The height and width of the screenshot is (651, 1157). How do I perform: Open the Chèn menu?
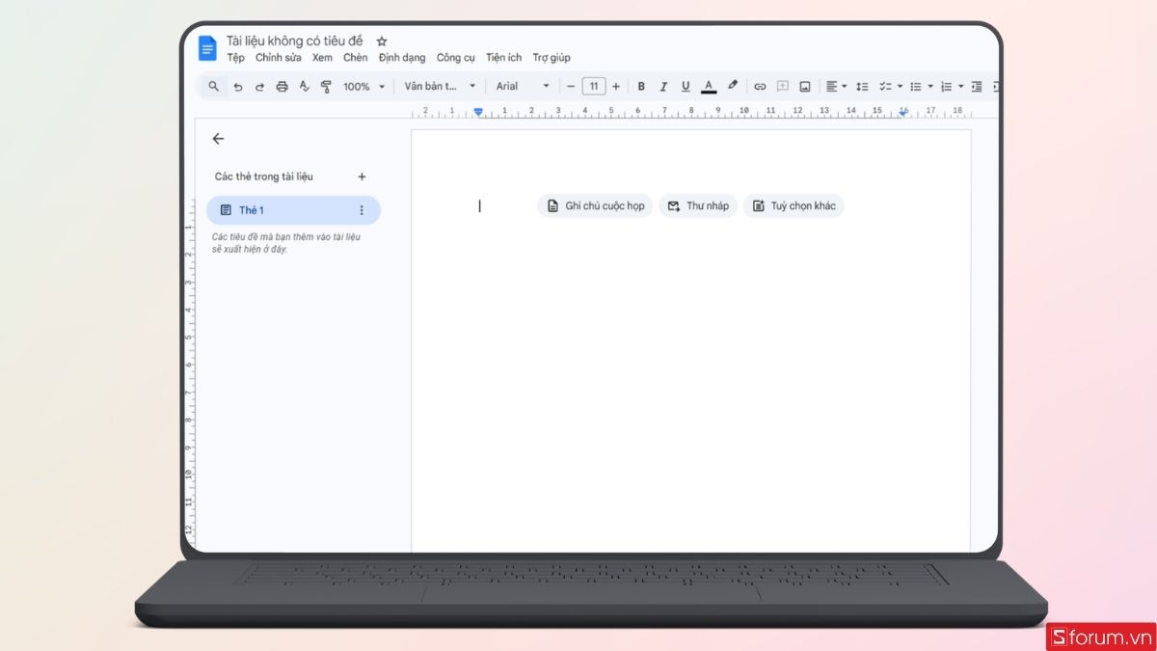[355, 58]
